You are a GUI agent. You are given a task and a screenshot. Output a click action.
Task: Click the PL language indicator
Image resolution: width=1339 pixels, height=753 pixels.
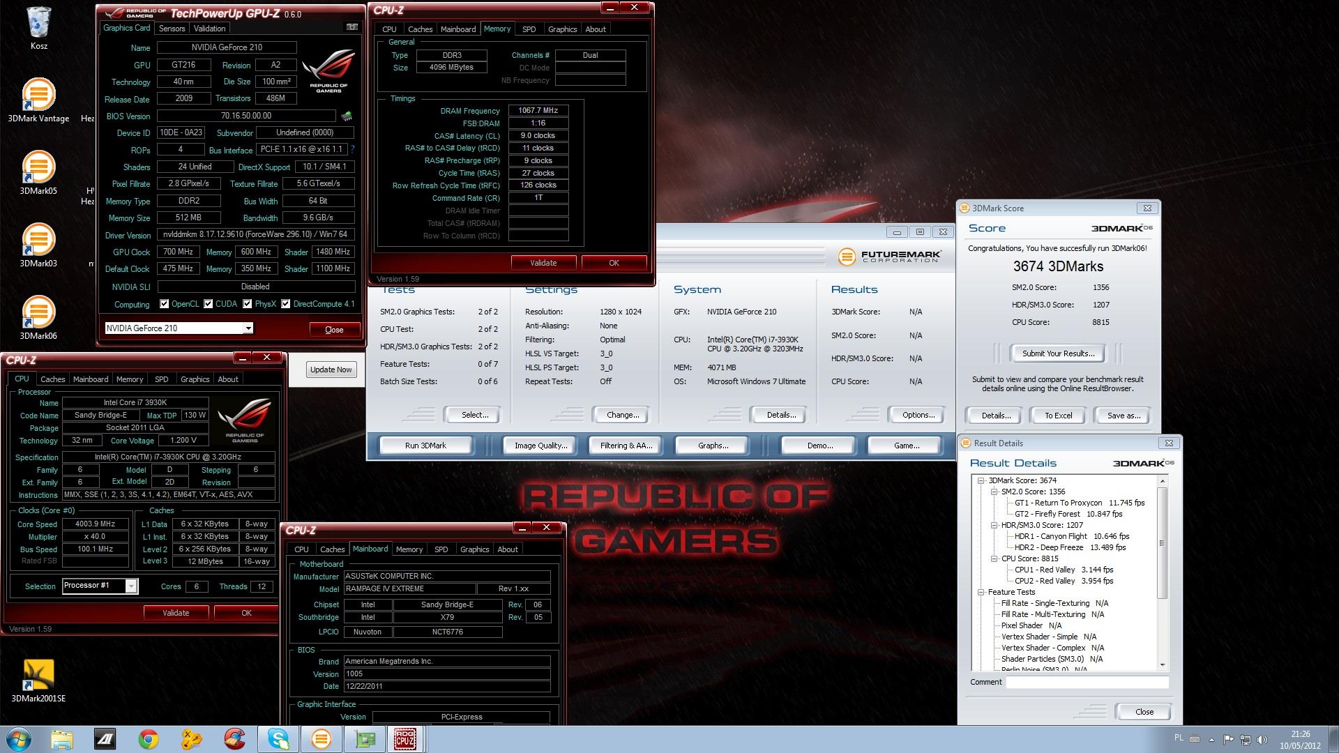[x=1179, y=738]
